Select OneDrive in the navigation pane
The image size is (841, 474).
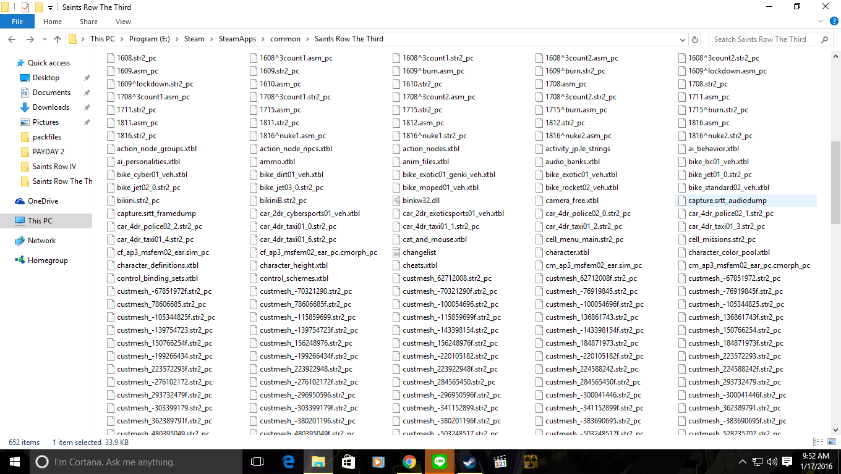[43, 201]
